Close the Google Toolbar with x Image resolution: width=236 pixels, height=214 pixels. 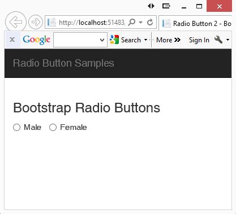tap(12, 40)
